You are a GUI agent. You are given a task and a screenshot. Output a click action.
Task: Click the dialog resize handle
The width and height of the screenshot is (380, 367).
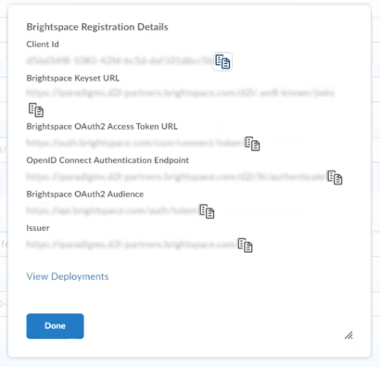tap(348, 335)
